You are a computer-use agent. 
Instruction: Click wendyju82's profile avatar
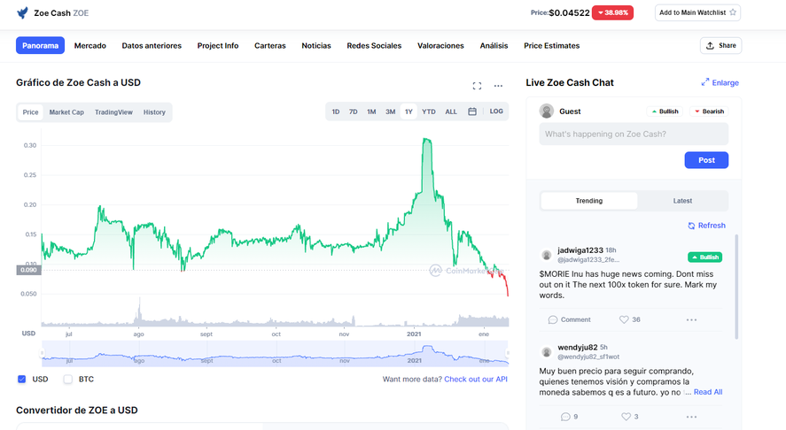pos(547,352)
